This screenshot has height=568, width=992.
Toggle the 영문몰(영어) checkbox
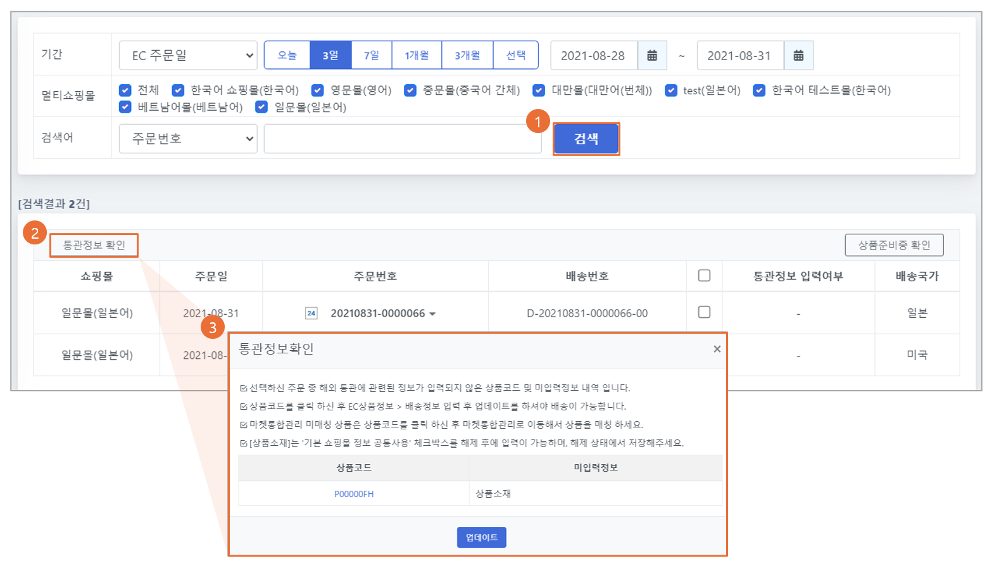coord(318,91)
